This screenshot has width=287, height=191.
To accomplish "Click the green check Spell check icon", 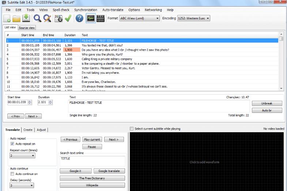I will coord(68,18).
